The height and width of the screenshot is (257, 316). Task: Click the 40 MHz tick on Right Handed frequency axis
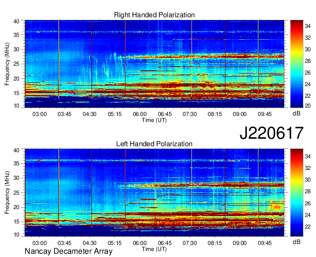(16, 21)
